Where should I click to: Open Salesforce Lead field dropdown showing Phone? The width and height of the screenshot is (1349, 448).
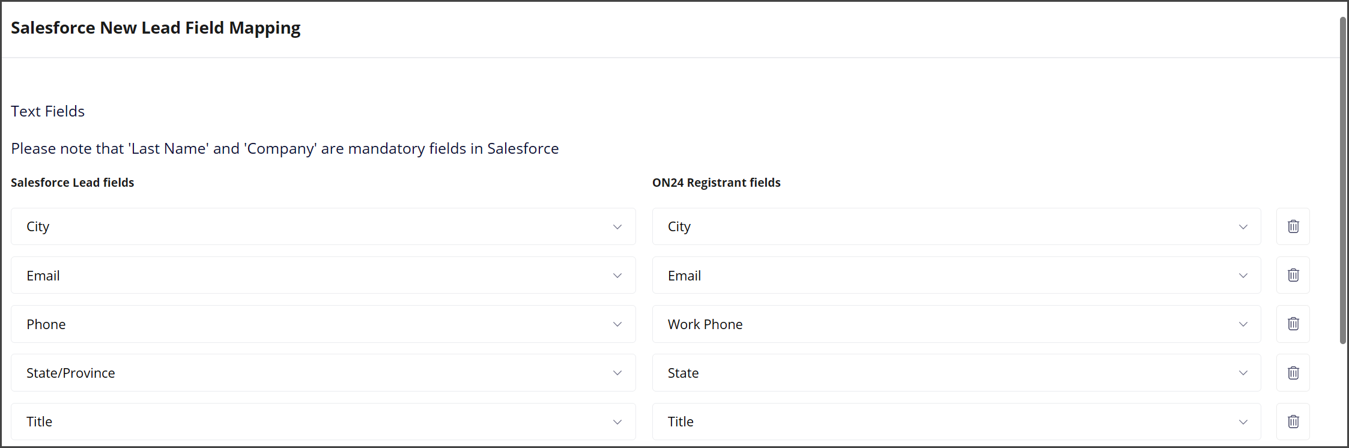pyautogui.click(x=323, y=324)
